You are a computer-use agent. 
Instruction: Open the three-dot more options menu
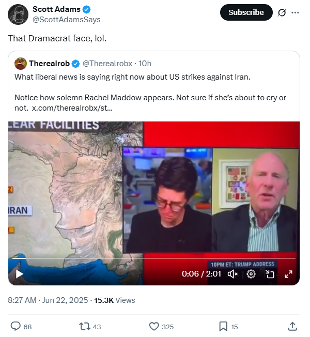pyautogui.click(x=295, y=13)
